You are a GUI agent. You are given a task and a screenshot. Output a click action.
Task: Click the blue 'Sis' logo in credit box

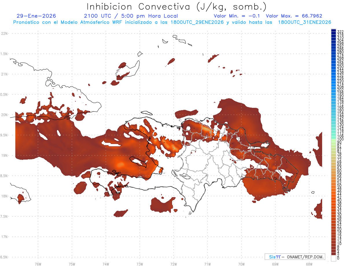(273, 257)
